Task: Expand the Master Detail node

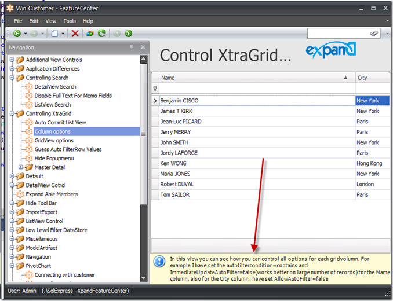Action: point(21,167)
